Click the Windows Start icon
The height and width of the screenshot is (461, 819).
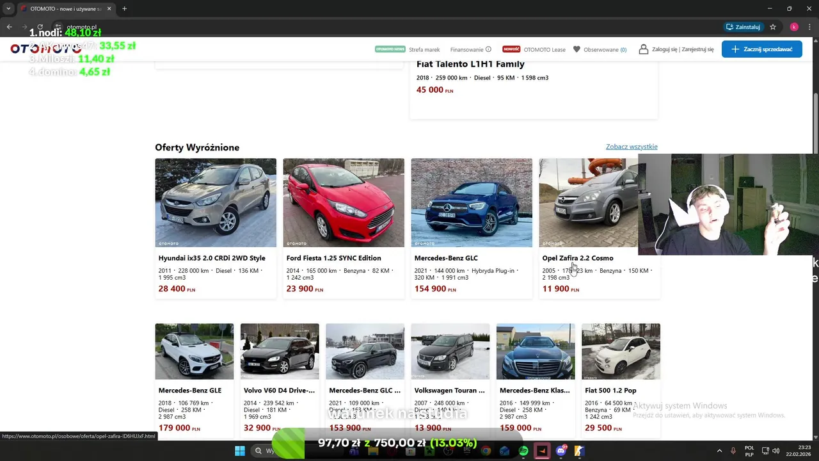click(x=240, y=451)
